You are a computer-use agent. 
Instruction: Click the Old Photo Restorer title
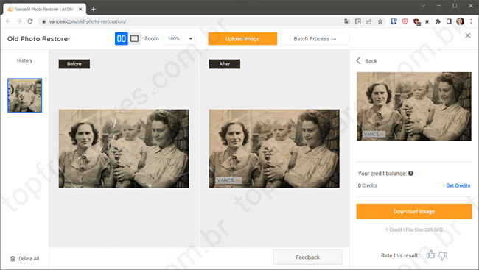[39, 39]
